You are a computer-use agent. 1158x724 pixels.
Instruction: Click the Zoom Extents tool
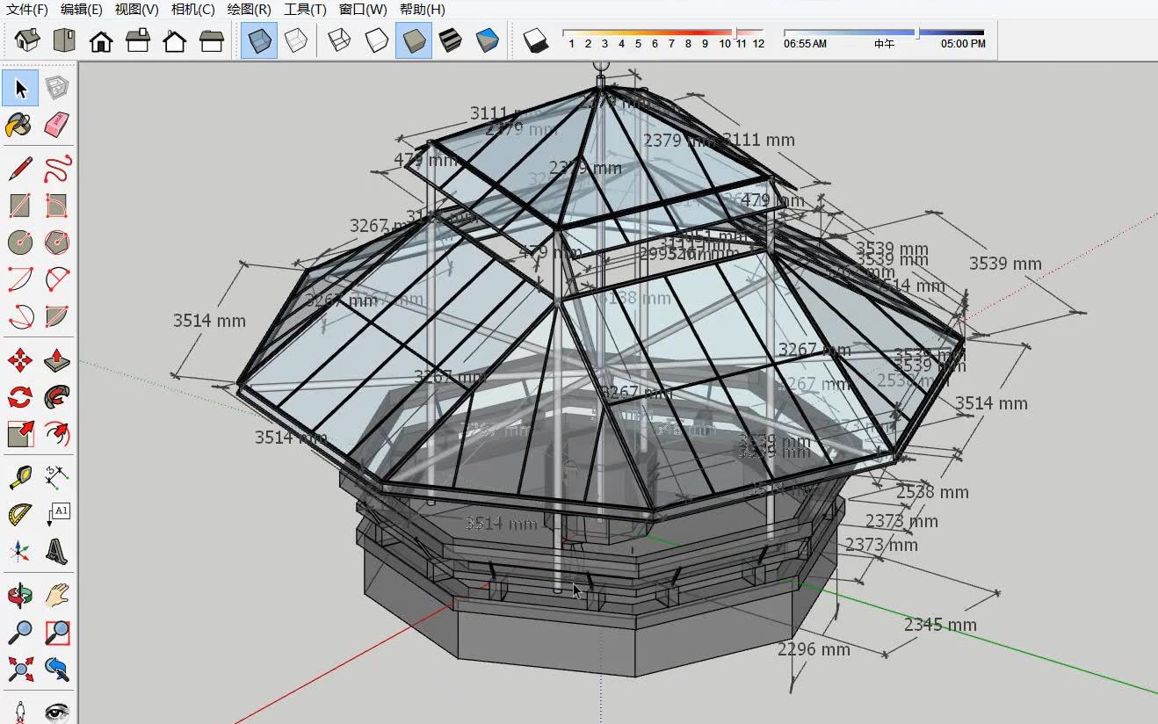[20, 669]
